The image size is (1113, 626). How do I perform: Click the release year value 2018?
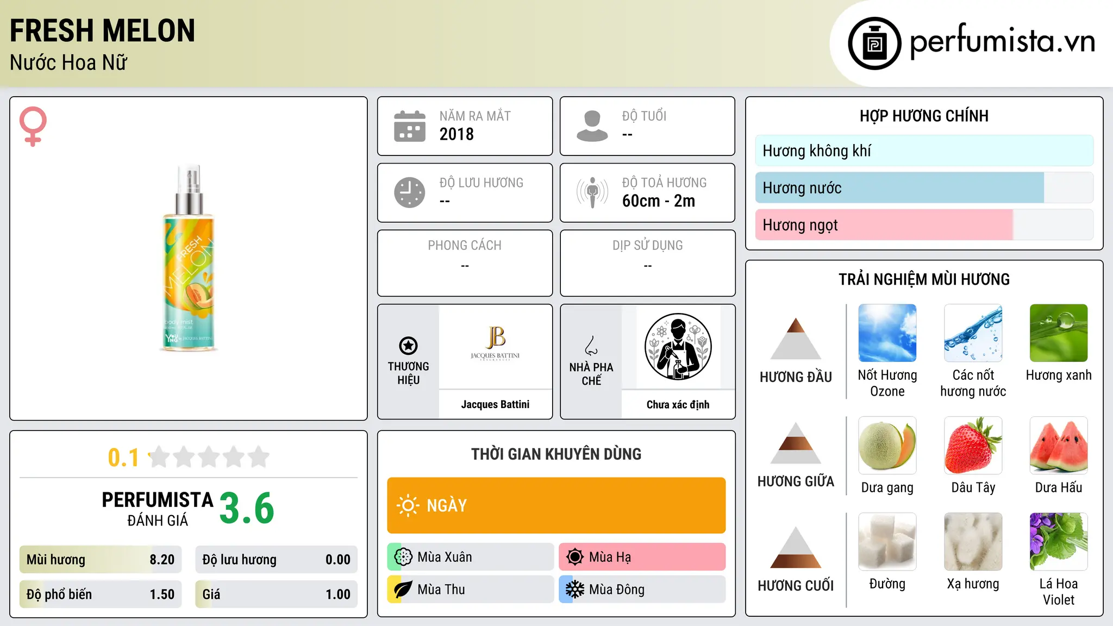coord(457,134)
